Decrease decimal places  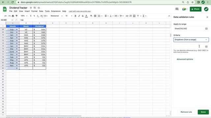(38, 16)
